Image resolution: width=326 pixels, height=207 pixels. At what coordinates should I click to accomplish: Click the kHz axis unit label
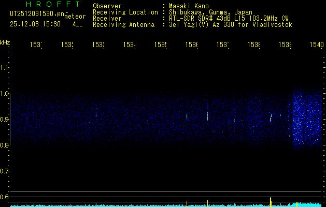(5, 42)
